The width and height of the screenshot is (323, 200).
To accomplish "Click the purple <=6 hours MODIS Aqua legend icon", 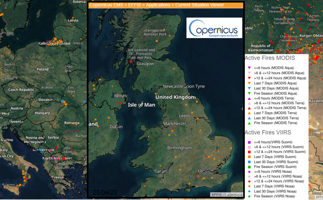I will point(249,68).
